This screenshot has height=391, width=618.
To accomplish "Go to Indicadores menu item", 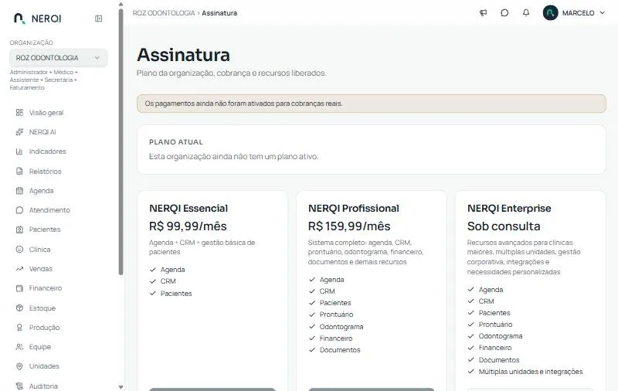I will tap(48, 151).
